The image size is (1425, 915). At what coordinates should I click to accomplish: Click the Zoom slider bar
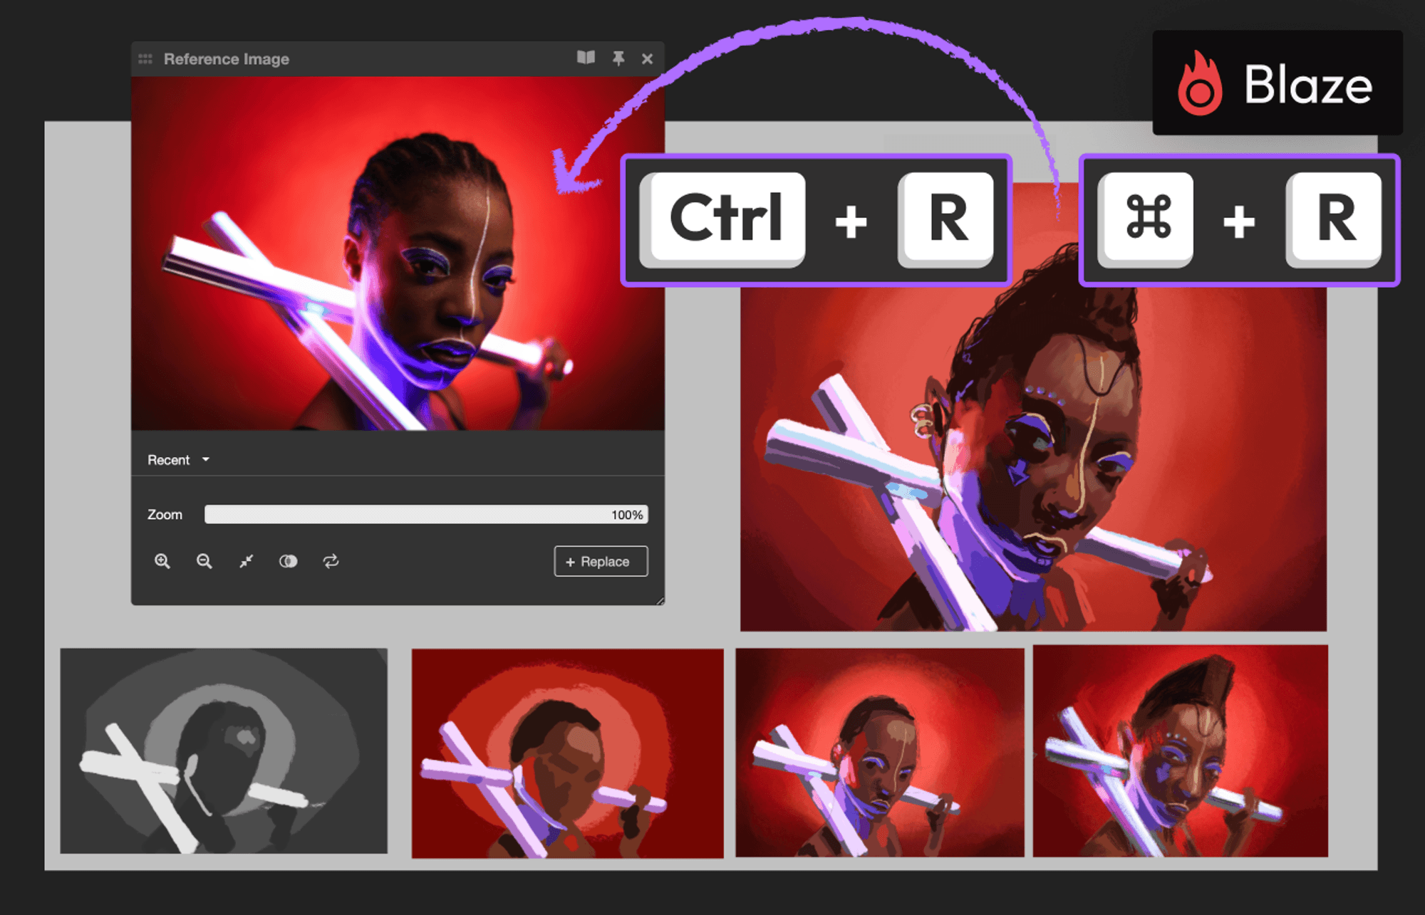tap(425, 514)
